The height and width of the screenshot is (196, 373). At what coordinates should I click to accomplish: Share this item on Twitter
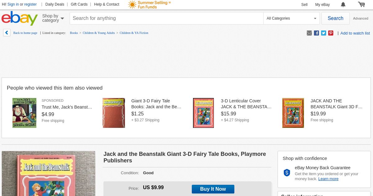point(324,33)
